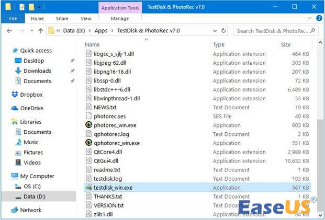Click TestDisk & PhotoRec v7.0 breadcrumb

click(x=149, y=31)
